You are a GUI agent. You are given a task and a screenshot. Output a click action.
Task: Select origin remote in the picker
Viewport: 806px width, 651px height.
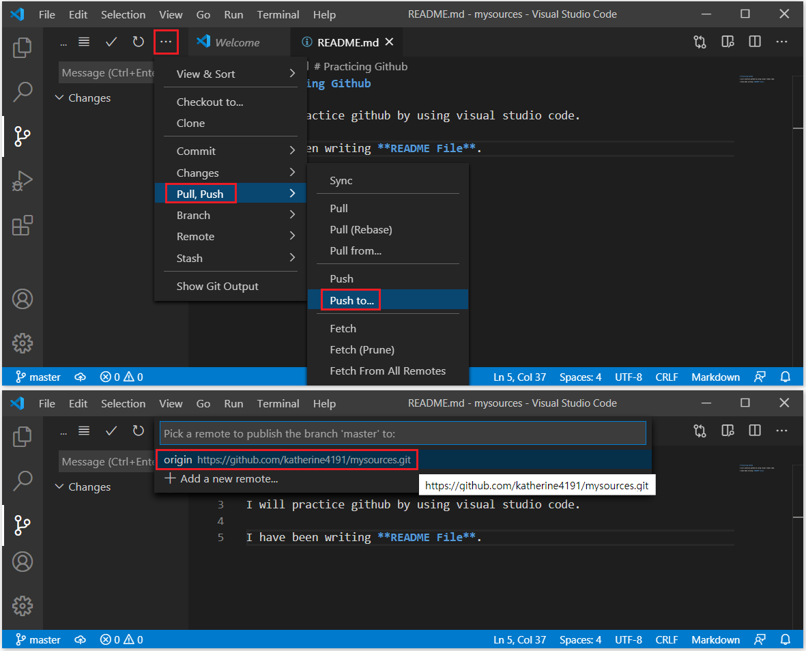click(403, 460)
